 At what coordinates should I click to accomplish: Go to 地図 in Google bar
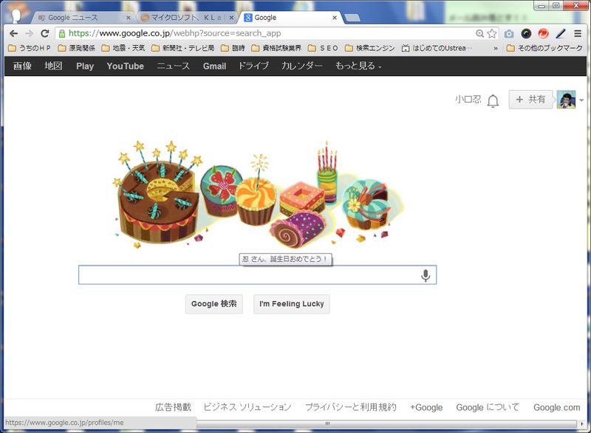[x=53, y=66]
